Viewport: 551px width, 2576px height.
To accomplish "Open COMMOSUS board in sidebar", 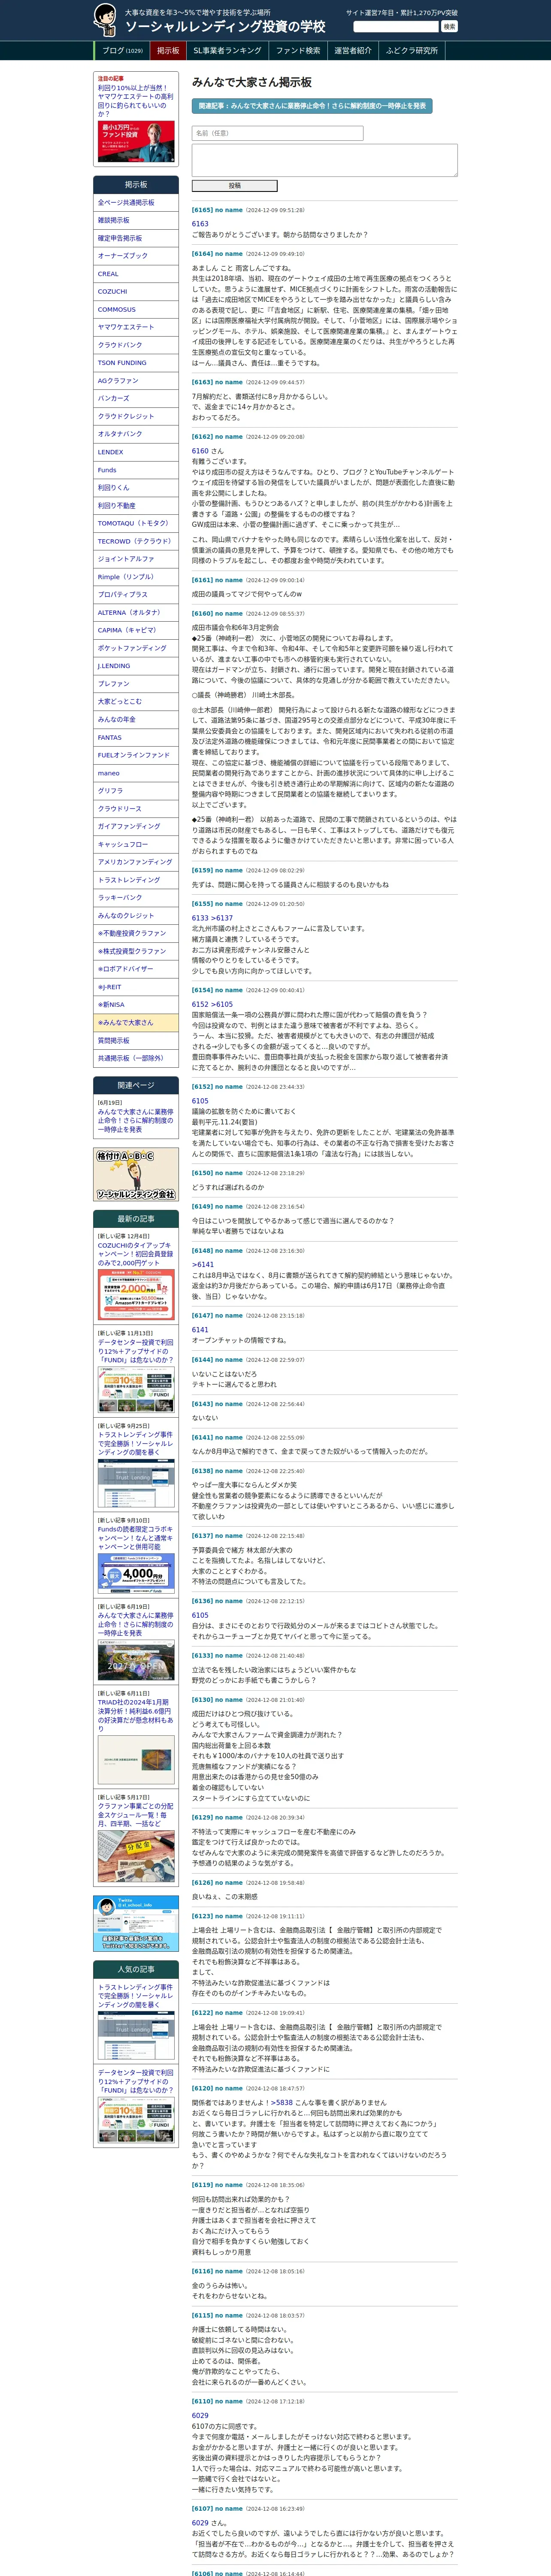I will 136,310.
